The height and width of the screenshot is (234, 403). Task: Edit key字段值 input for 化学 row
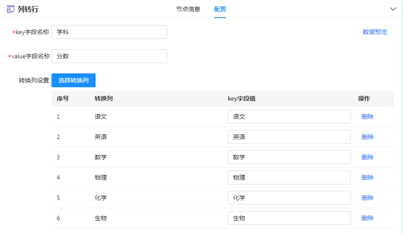(289, 198)
